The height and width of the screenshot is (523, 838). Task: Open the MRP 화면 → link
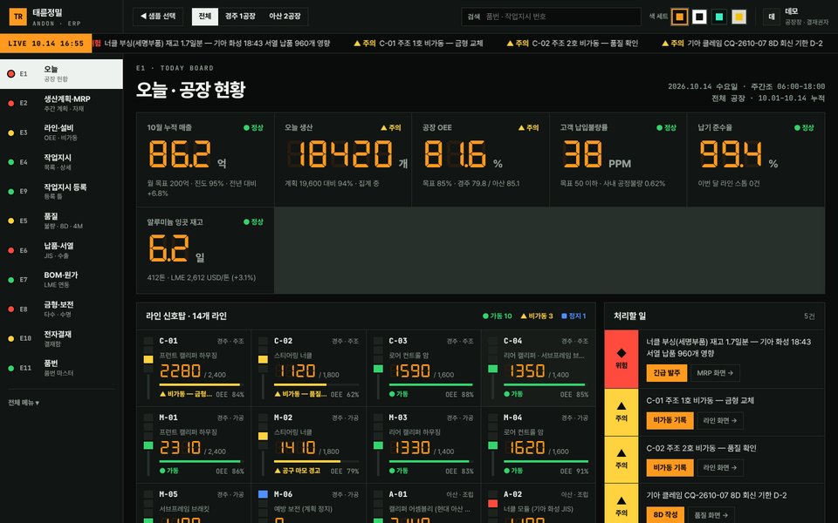[715, 373]
